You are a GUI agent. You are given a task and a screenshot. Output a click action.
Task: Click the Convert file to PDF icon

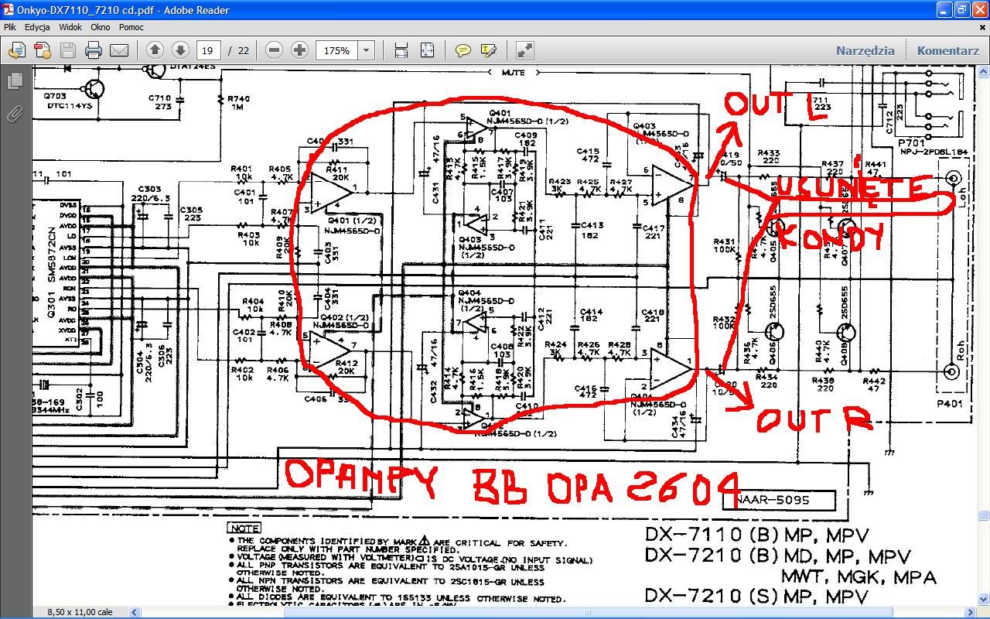point(42,50)
